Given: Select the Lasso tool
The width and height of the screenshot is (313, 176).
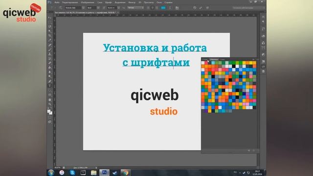Looking at the screenshot, I should [50, 27].
